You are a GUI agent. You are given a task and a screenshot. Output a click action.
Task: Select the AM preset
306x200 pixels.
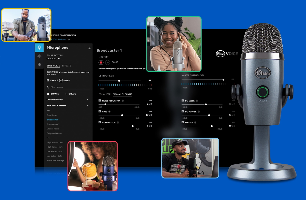click(x=48, y=111)
